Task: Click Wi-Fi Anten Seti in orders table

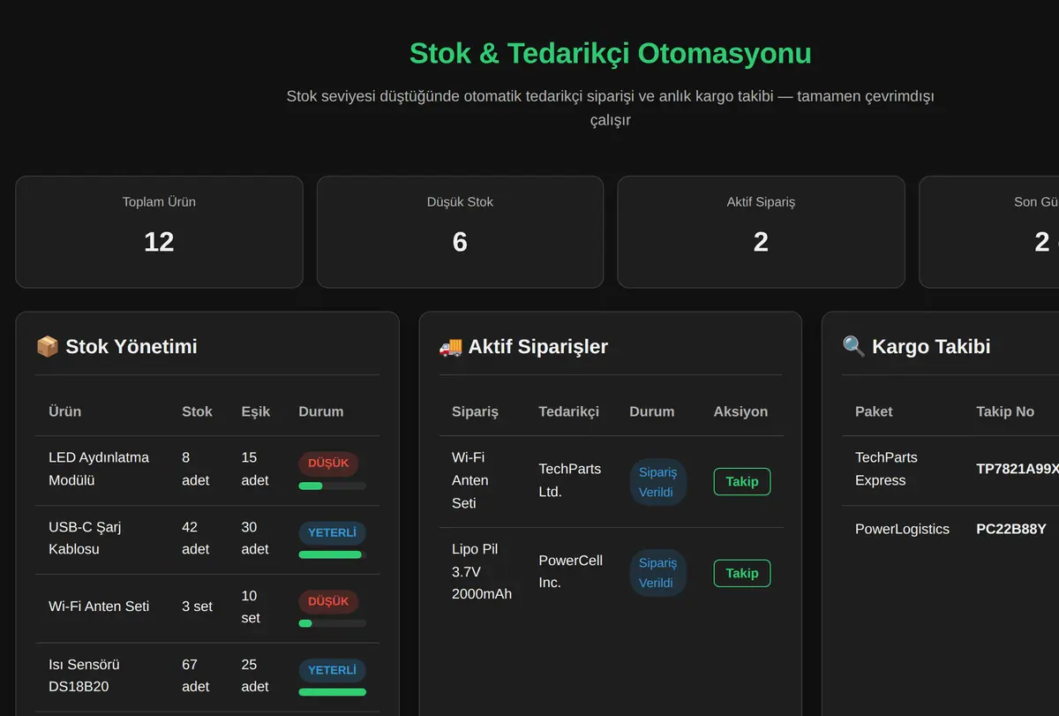Action: (x=469, y=480)
